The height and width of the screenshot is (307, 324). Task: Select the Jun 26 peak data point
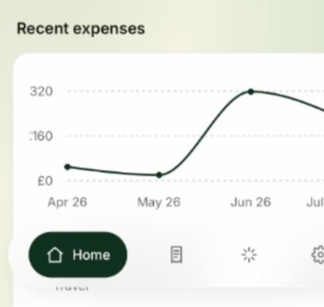pos(250,92)
